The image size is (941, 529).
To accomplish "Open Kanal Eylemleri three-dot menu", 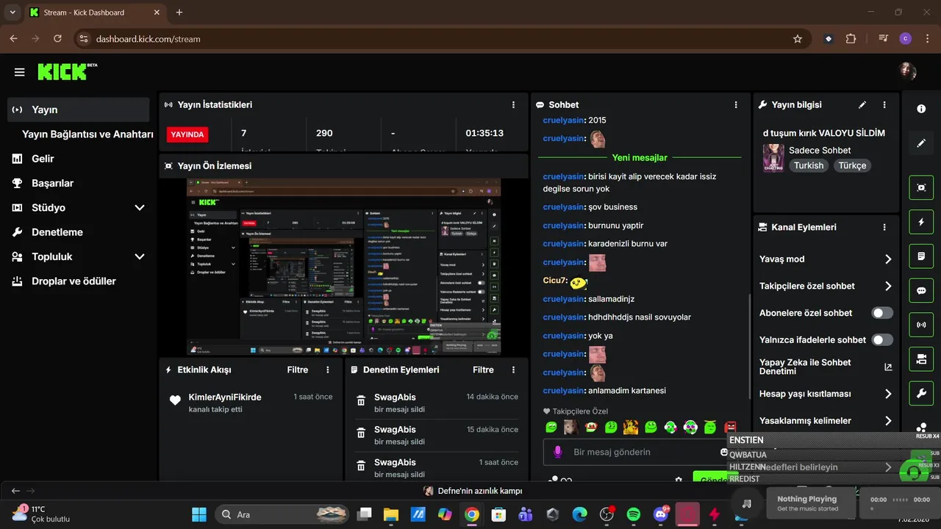I will click(x=884, y=228).
